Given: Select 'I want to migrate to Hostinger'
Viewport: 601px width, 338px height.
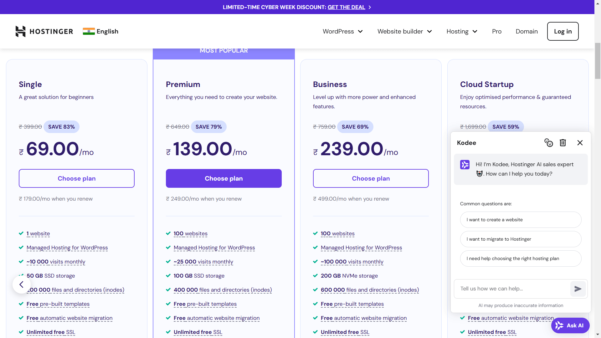Looking at the screenshot, I should point(521,239).
